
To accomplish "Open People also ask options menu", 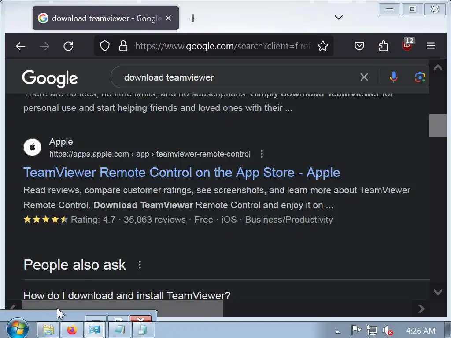I will (140, 265).
